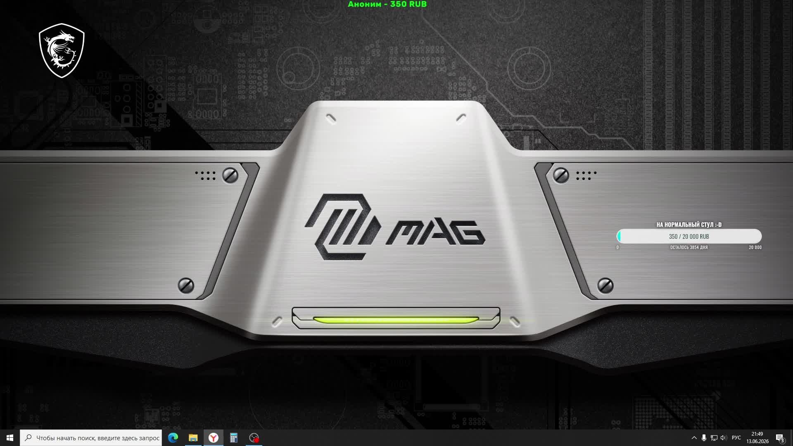Click the donation goal progress bar
Screen dimensions: 793x446
[x=689, y=237]
